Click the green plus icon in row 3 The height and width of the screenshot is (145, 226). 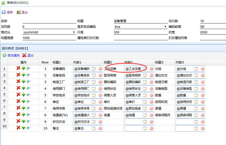(24, 82)
